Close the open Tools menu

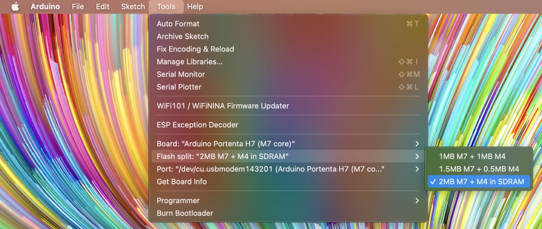click(x=166, y=6)
